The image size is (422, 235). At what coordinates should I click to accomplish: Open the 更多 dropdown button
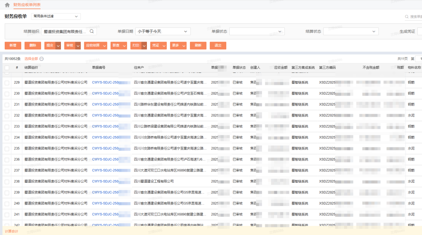[178, 46]
